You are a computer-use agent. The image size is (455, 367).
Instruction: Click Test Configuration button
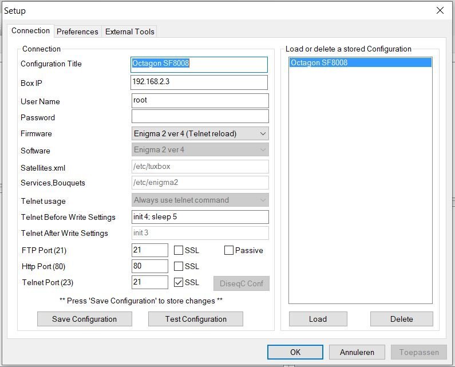pos(196,319)
